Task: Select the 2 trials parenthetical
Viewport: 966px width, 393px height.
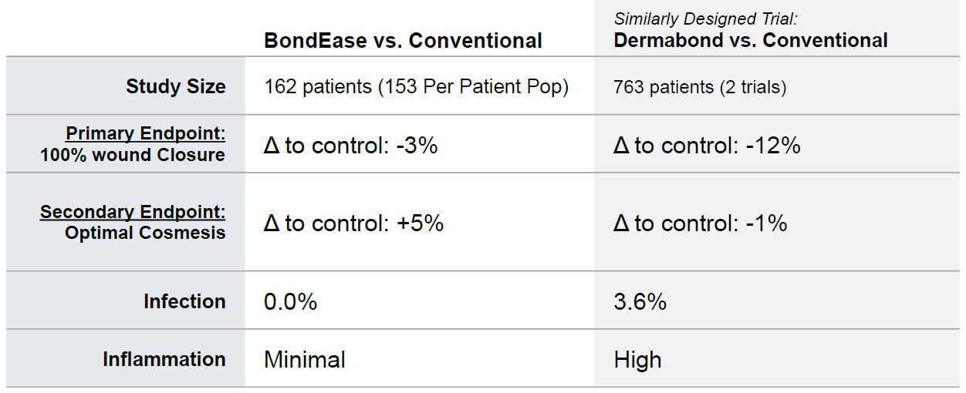Action: (x=753, y=87)
